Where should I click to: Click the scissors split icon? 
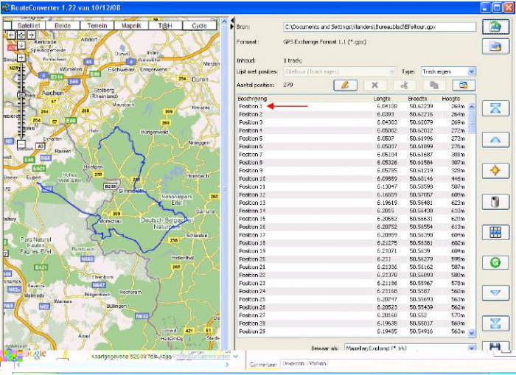point(405,85)
